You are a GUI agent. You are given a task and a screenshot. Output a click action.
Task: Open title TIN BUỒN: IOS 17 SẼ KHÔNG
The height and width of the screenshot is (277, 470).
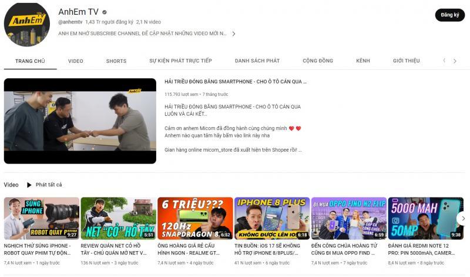tap(267, 249)
